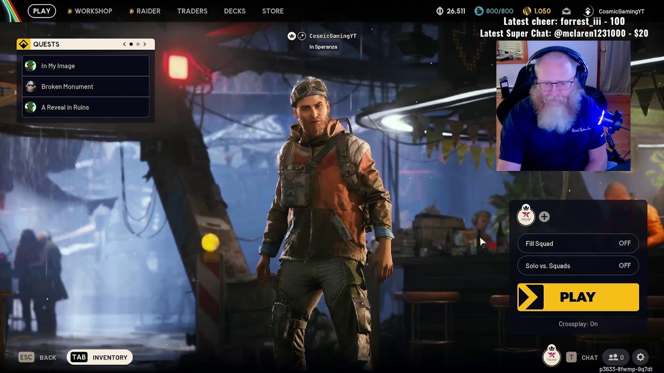Click the 'Latest Super Chat' overlay text

[564, 33]
